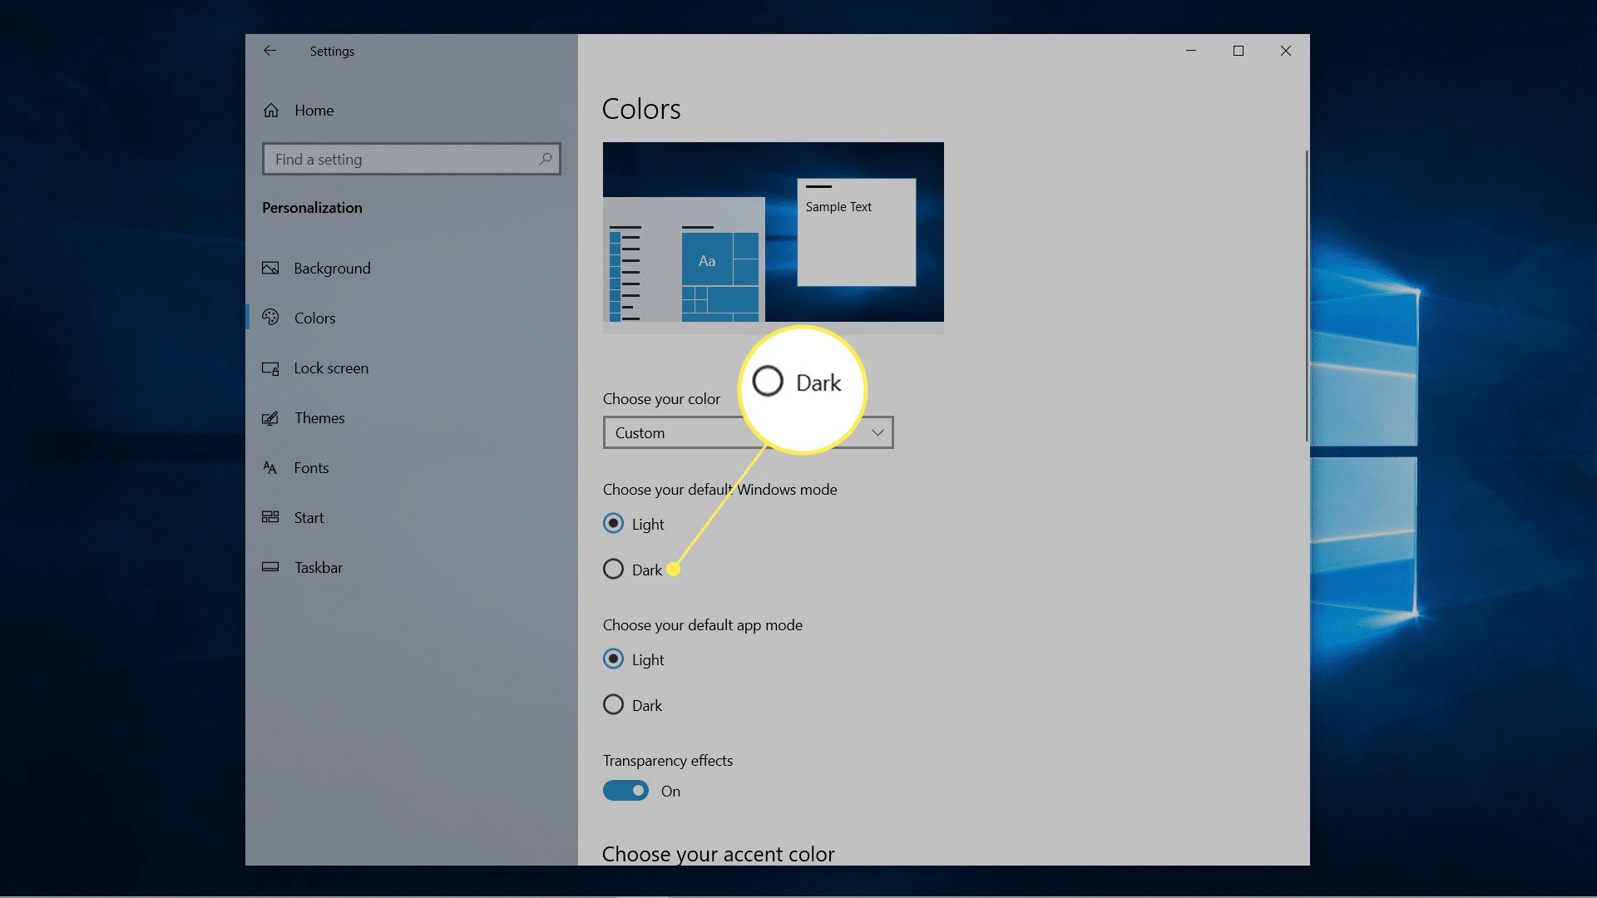The width and height of the screenshot is (1597, 898).
Task: Click the Home navigation icon
Action: click(271, 110)
